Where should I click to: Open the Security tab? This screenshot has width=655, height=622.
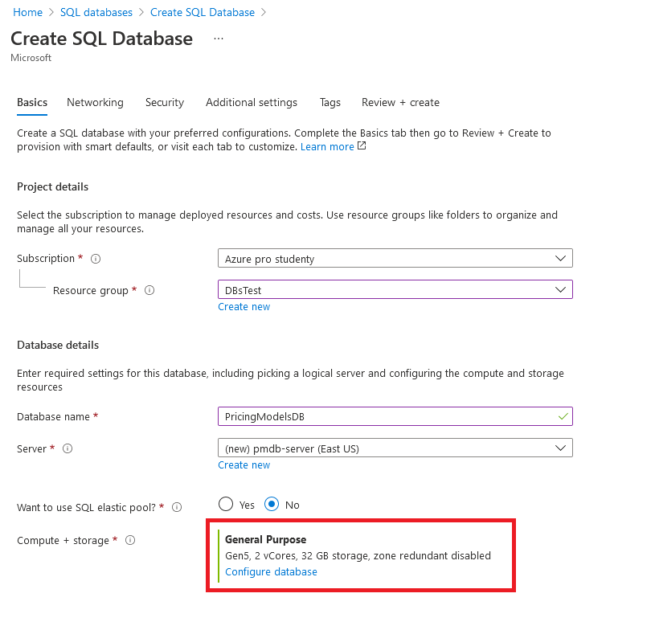[165, 102]
